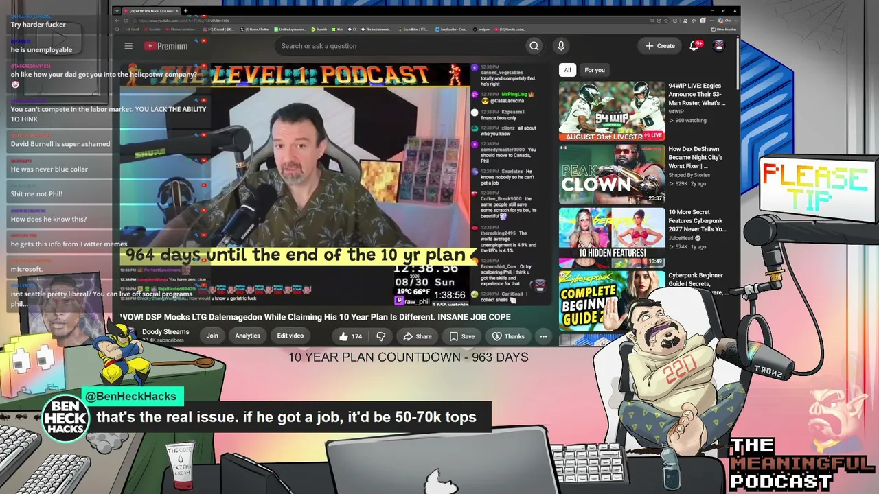Click '10 YEAR PLAN COUNTDOWN - 963 DAYS' text
879x494 pixels.
click(x=408, y=357)
